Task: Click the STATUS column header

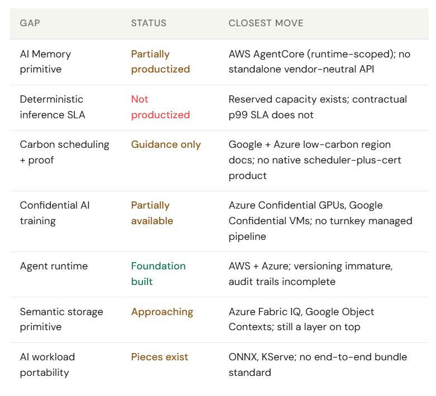Action: (x=148, y=23)
